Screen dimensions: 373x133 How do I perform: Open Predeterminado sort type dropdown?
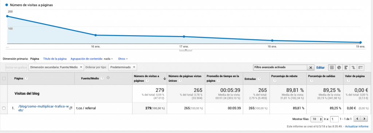point(123,68)
